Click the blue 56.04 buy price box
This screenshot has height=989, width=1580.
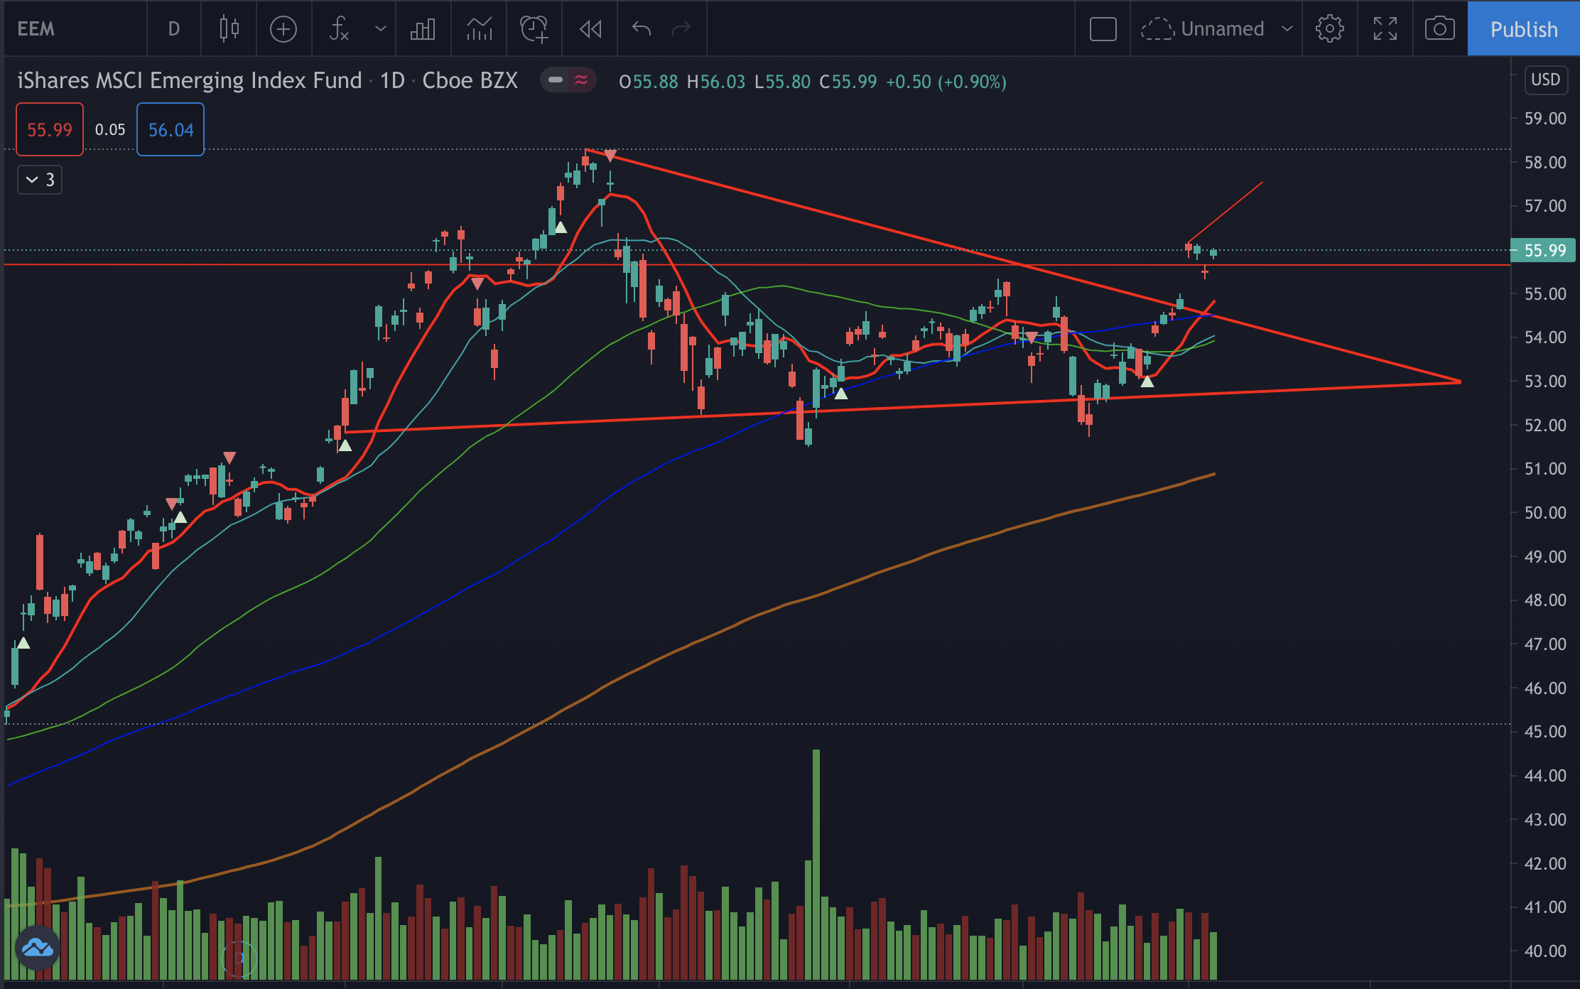tap(171, 129)
